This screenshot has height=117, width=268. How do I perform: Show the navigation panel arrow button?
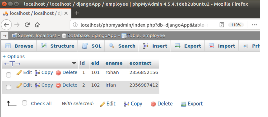click(5, 36)
